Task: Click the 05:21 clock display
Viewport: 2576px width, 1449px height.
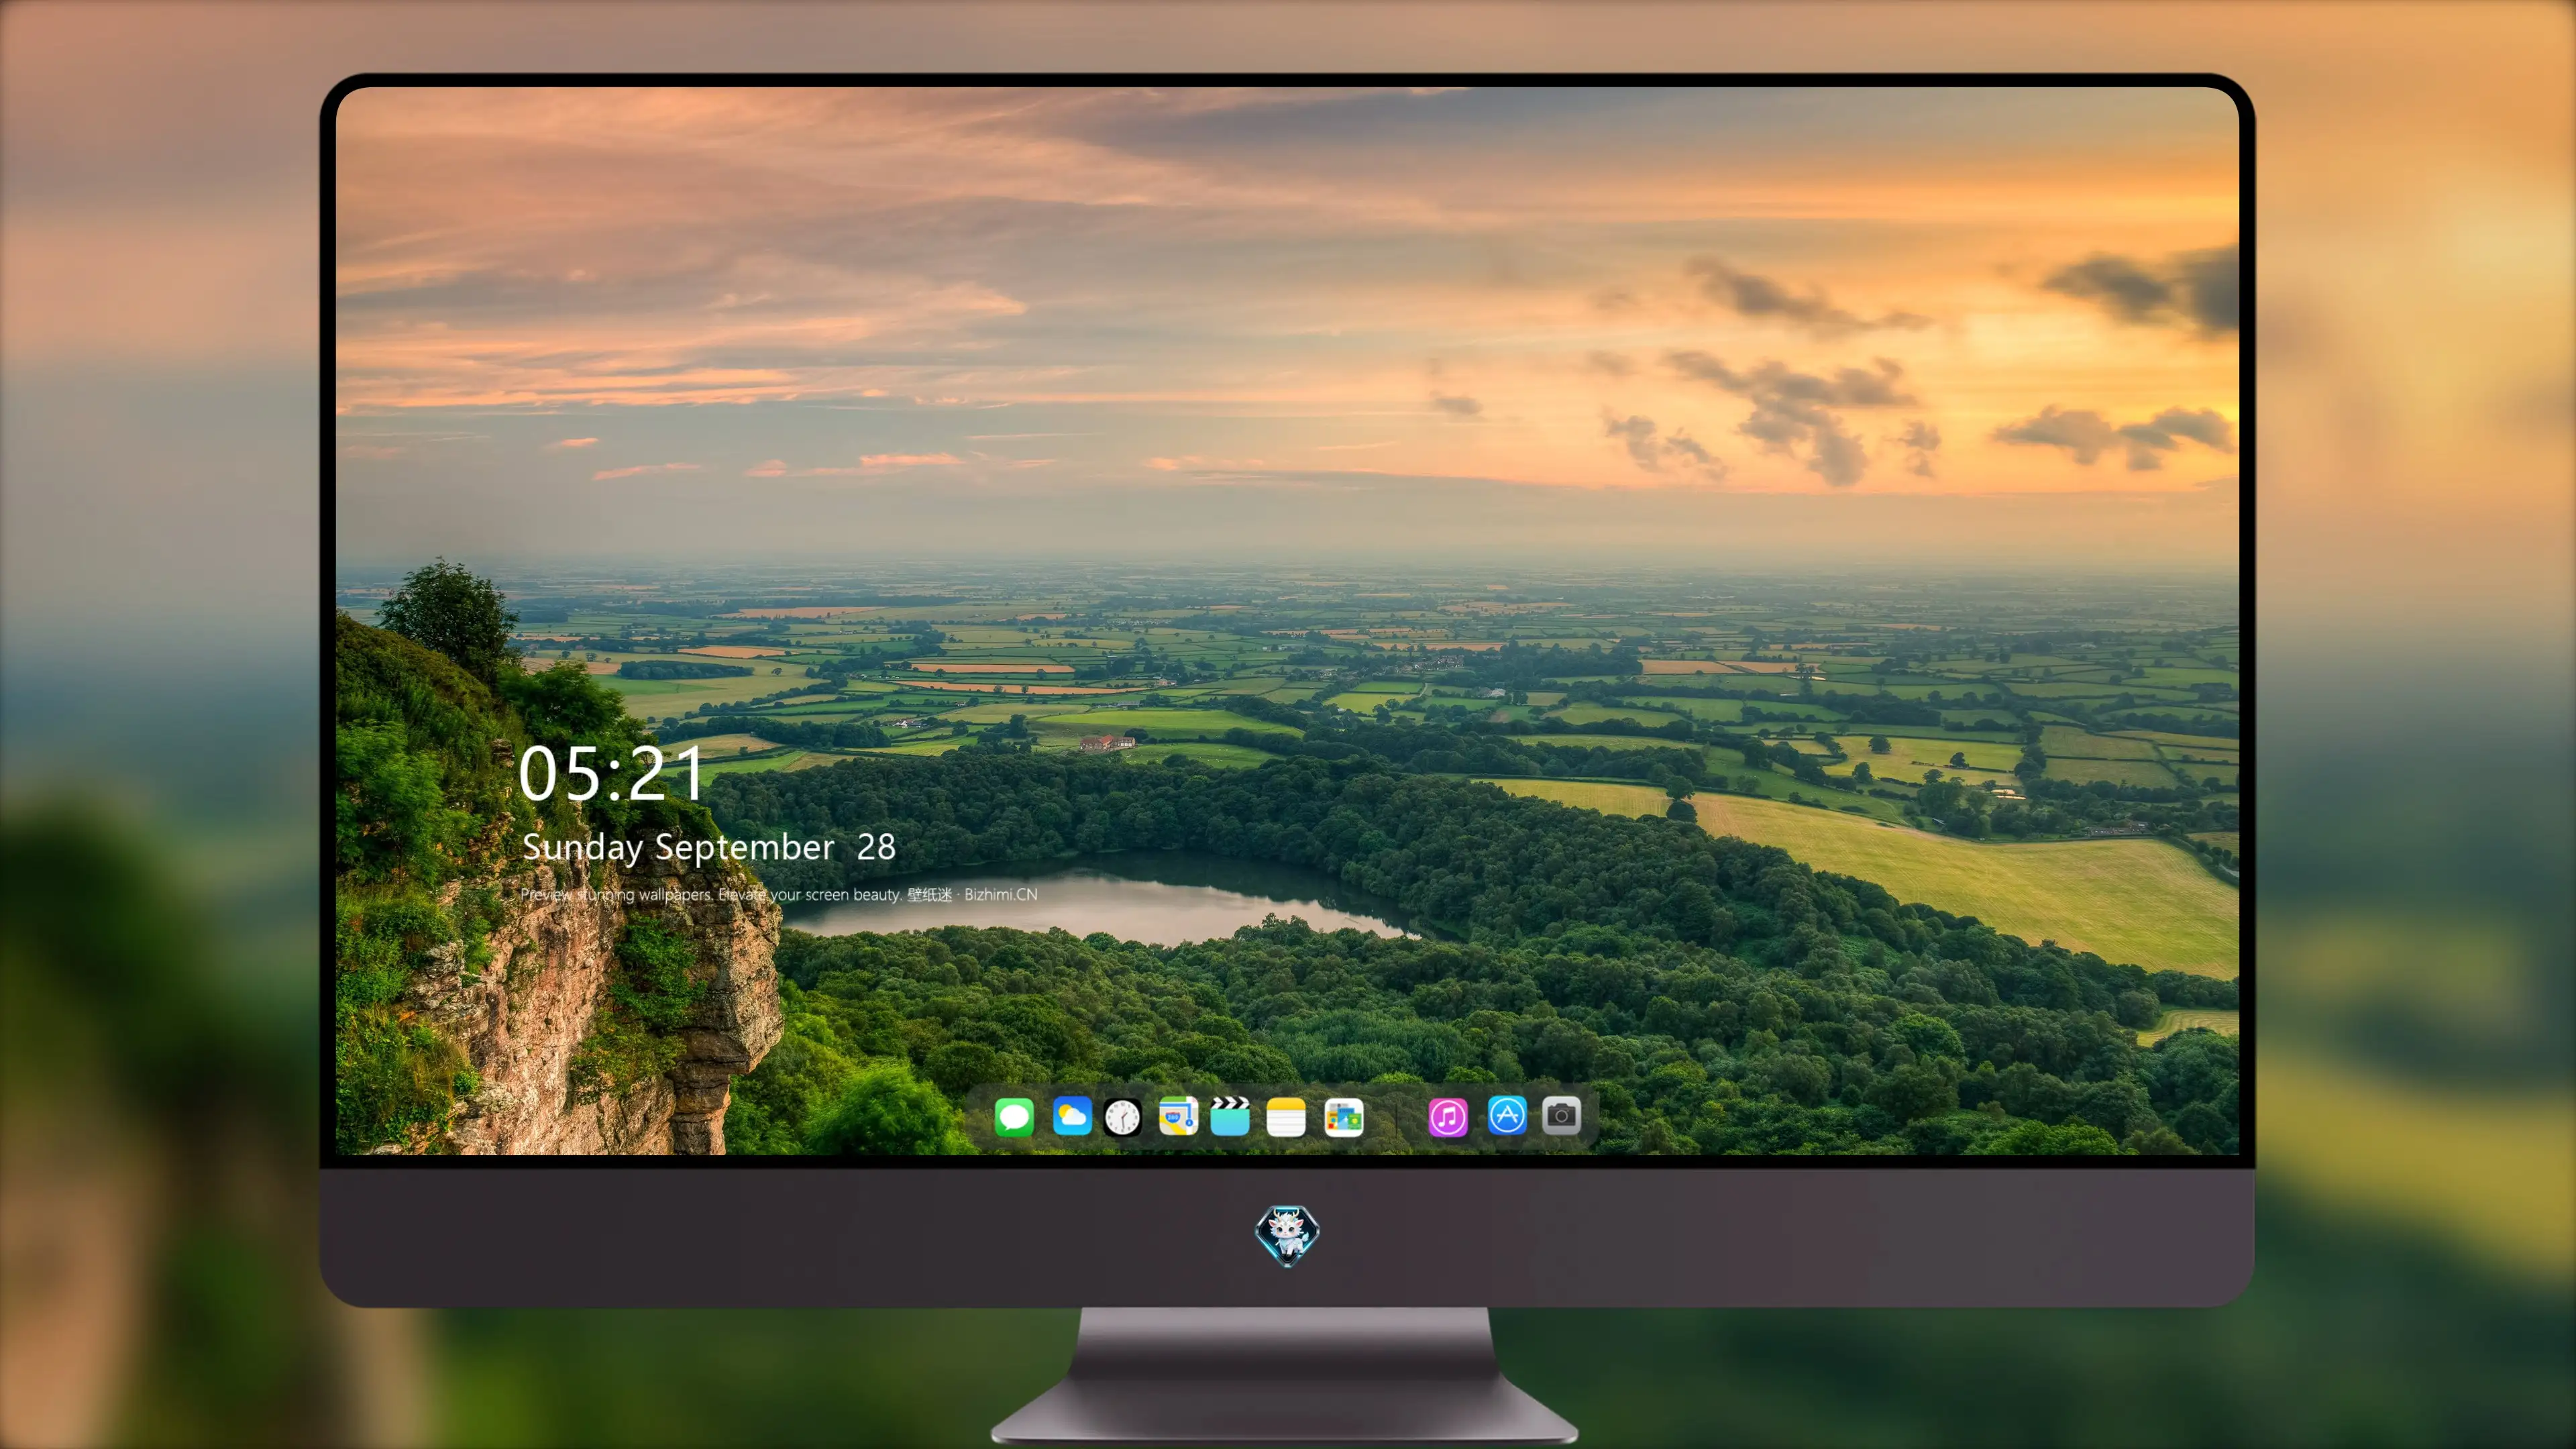Action: point(611,774)
